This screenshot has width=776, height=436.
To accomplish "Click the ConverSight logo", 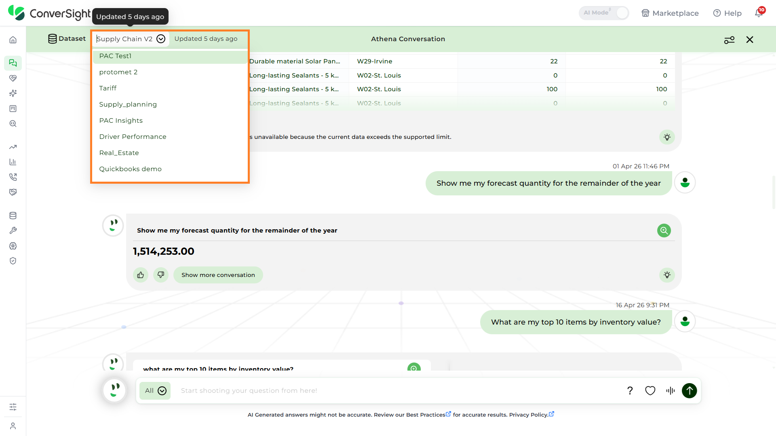I will [x=49, y=13].
